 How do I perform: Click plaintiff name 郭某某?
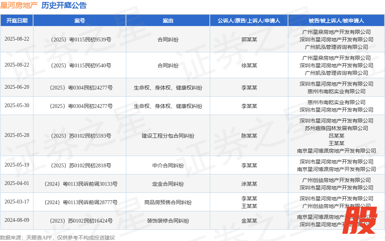[249, 39]
